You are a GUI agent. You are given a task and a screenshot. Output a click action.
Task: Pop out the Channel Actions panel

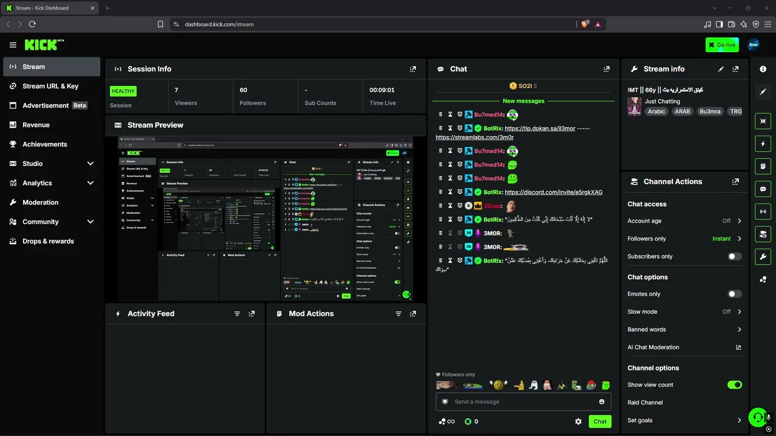[735, 182]
